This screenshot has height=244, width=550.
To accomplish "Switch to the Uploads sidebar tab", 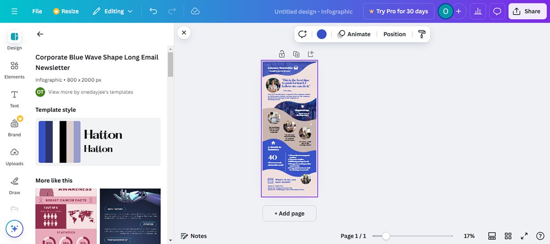I will pos(14,157).
